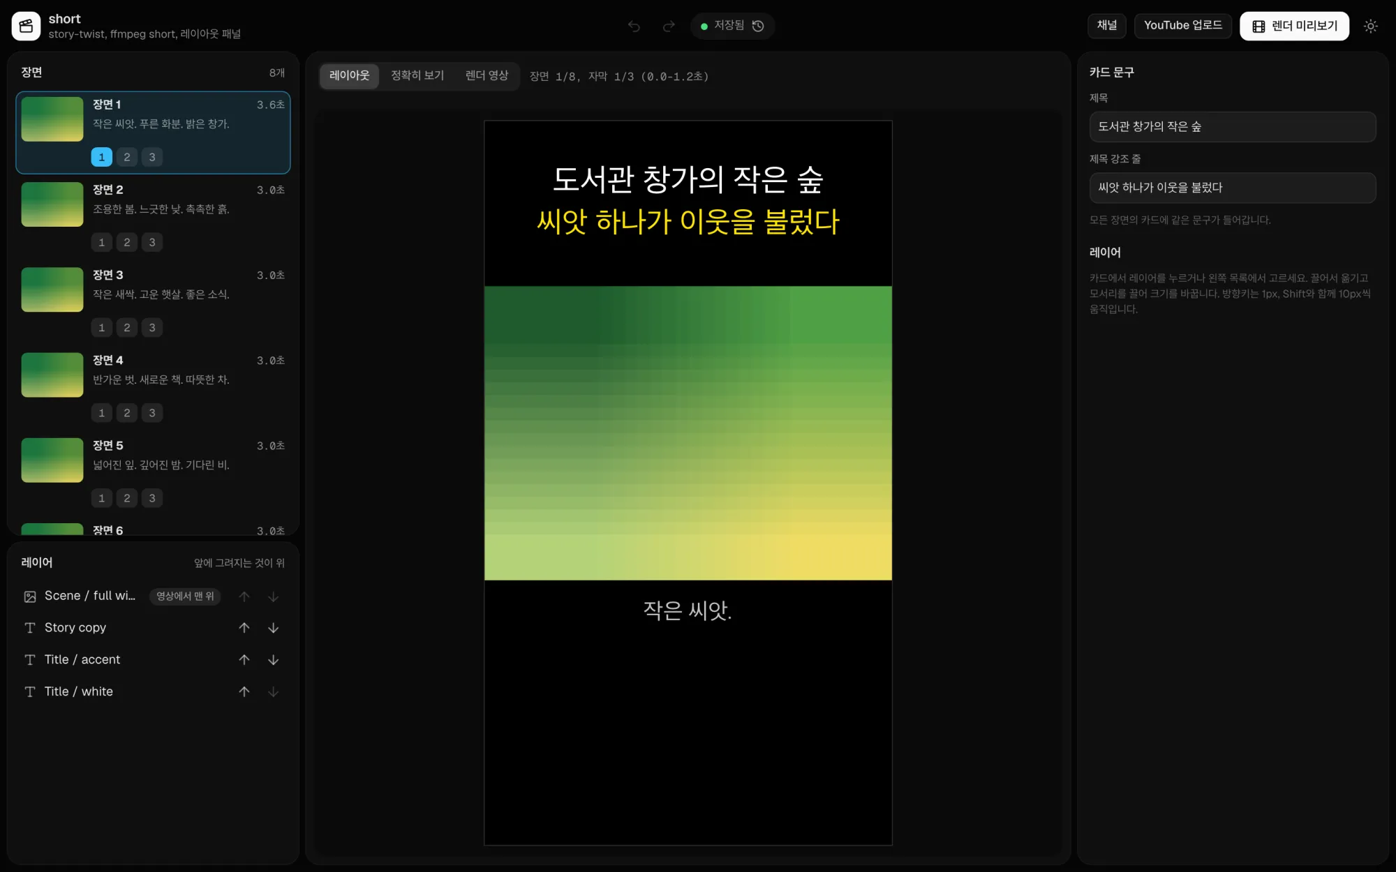The image size is (1396, 872).
Task: Select subtitle 1 of 장면 2
Action: click(x=101, y=242)
